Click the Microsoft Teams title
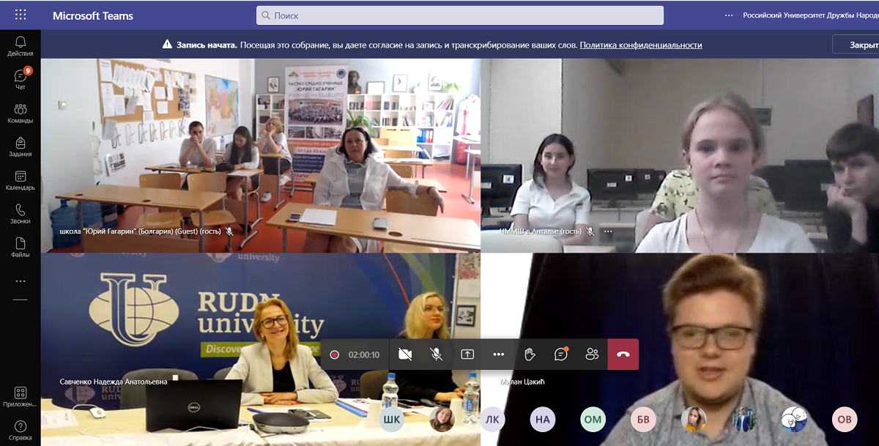879x446 pixels. click(x=93, y=15)
